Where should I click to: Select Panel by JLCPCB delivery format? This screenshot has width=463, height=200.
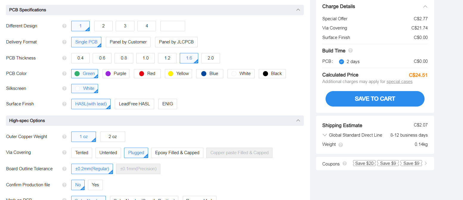pos(176,42)
